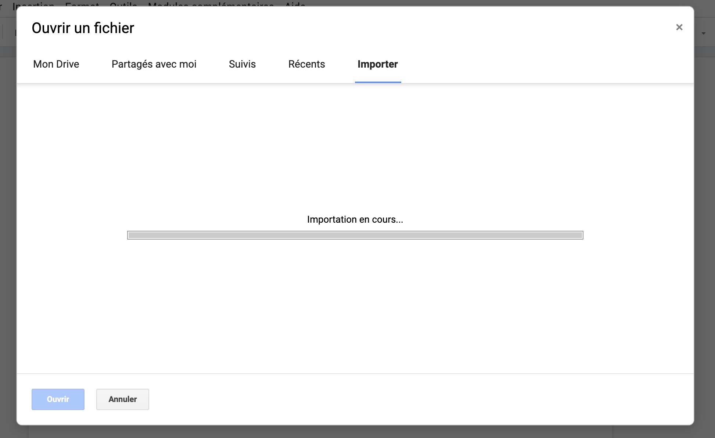This screenshot has width=715, height=438.
Task: Open the dimmed Outils menu
Action: pyautogui.click(x=123, y=3)
